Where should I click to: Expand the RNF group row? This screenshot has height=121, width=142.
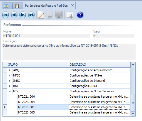point(9,86)
